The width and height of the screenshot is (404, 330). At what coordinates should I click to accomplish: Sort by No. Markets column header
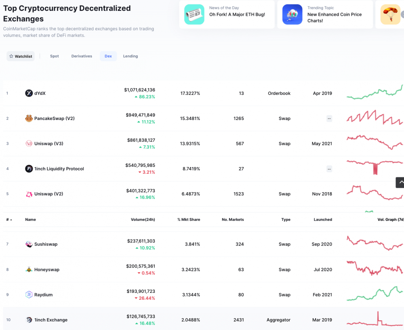(233, 219)
